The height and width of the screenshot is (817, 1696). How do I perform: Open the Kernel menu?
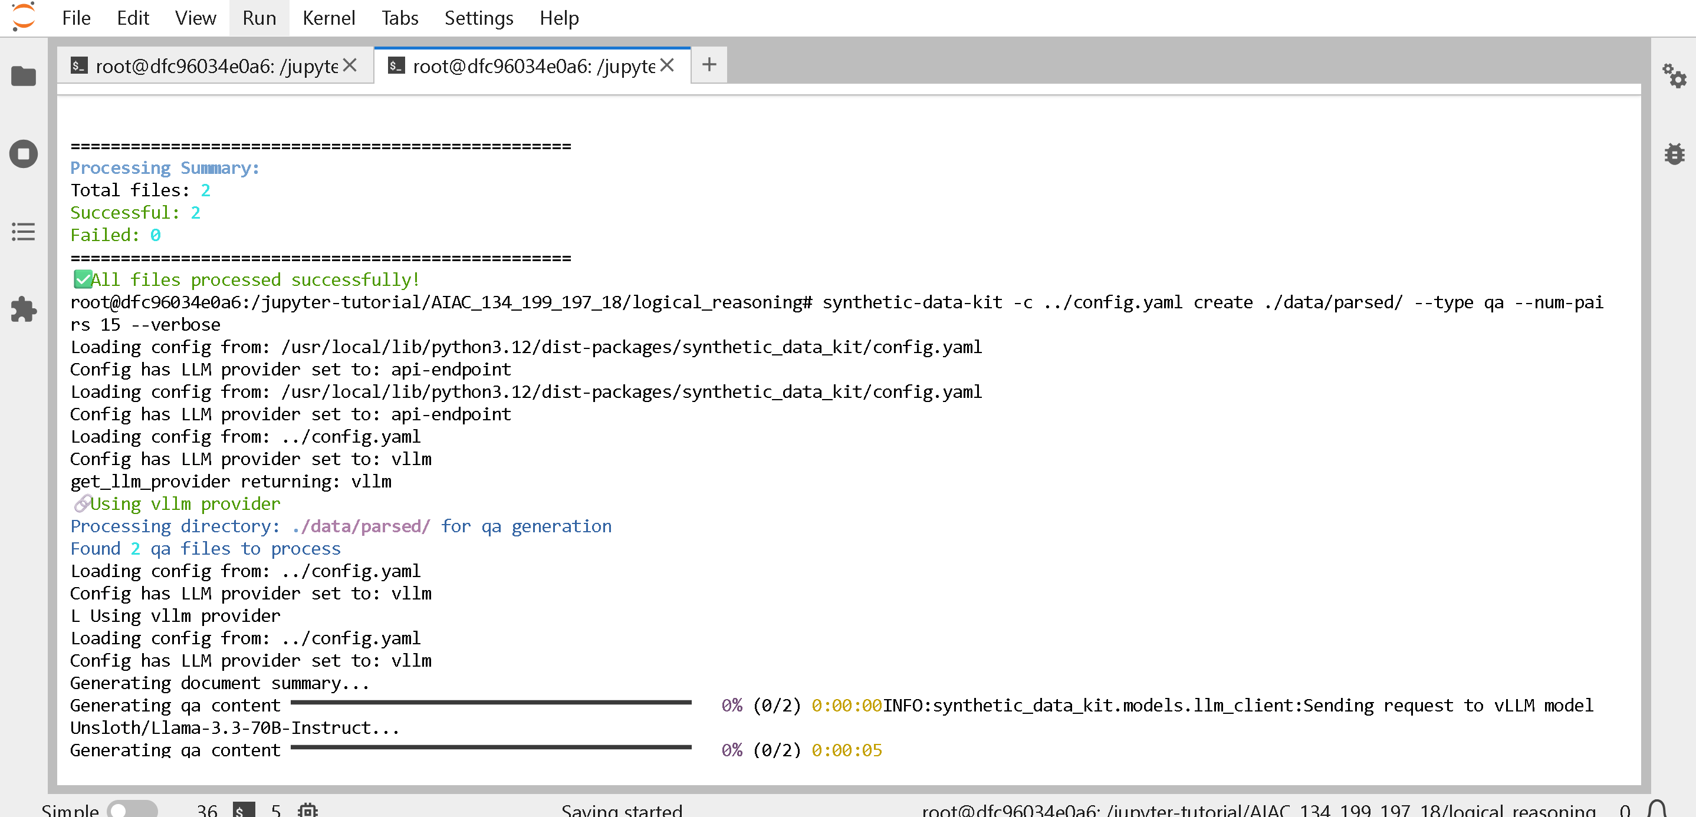click(x=328, y=18)
